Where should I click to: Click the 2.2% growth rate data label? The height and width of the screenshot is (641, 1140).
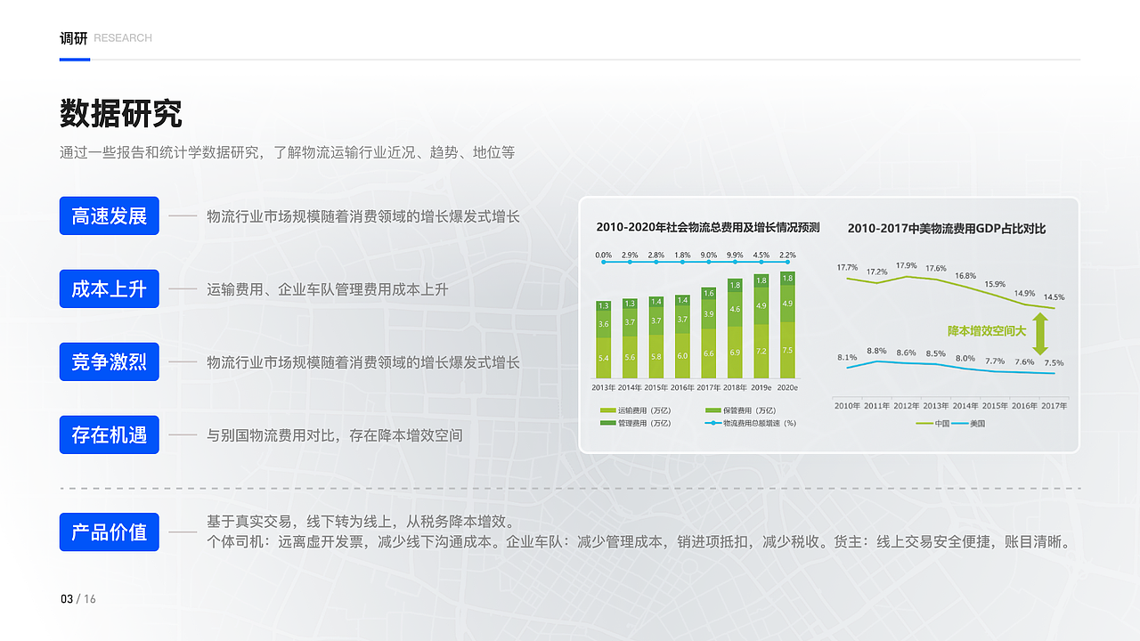click(x=787, y=255)
